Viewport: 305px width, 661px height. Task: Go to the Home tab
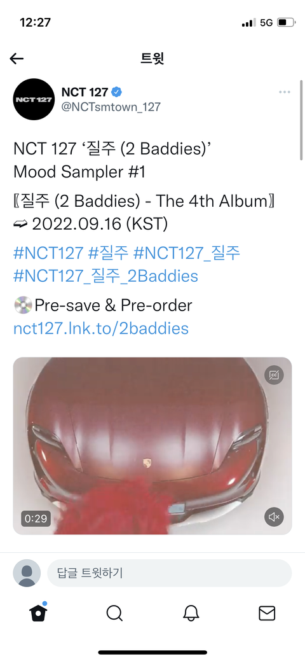pos(37,612)
